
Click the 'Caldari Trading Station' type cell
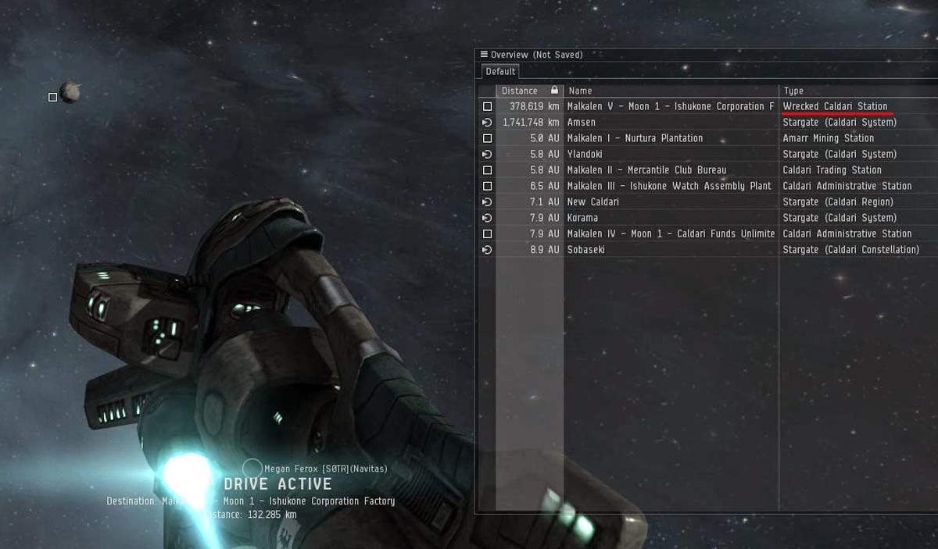point(832,170)
